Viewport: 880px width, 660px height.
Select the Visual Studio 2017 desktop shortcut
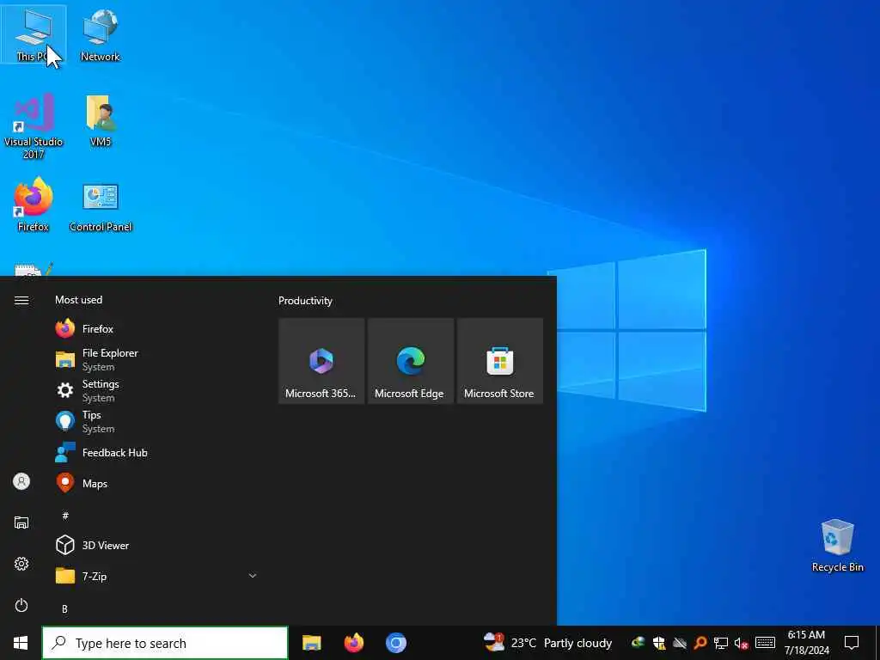click(x=34, y=126)
